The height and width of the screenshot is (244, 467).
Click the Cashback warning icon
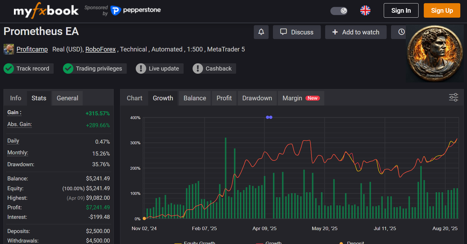pos(198,69)
